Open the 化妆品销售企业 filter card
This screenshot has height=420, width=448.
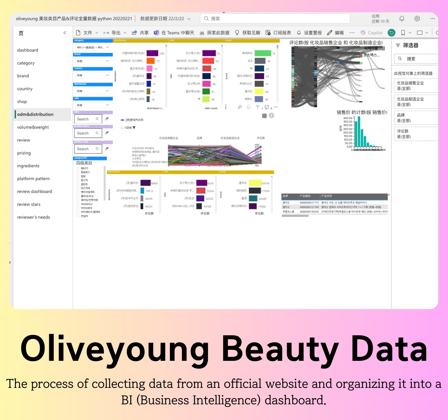point(416,86)
